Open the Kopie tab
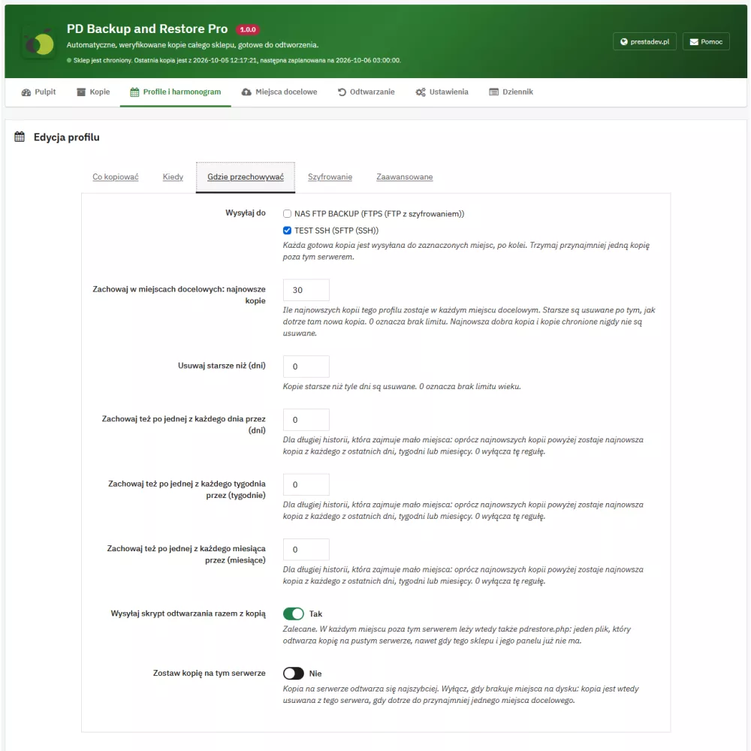 pyautogui.click(x=93, y=92)
